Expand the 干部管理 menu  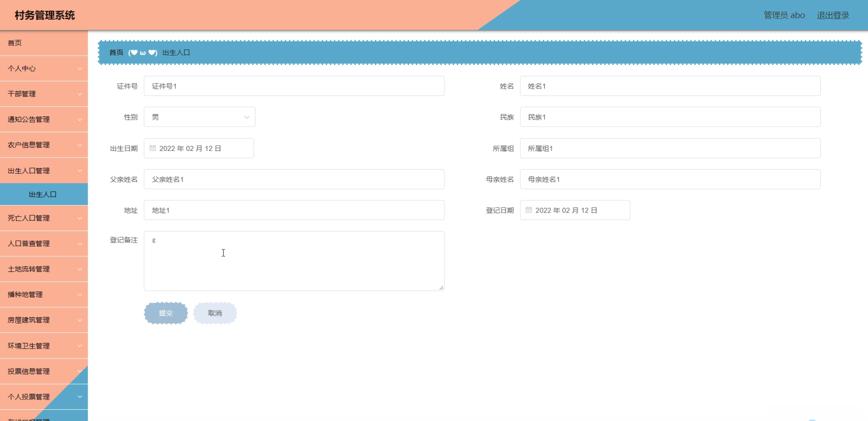click(44, 94)
